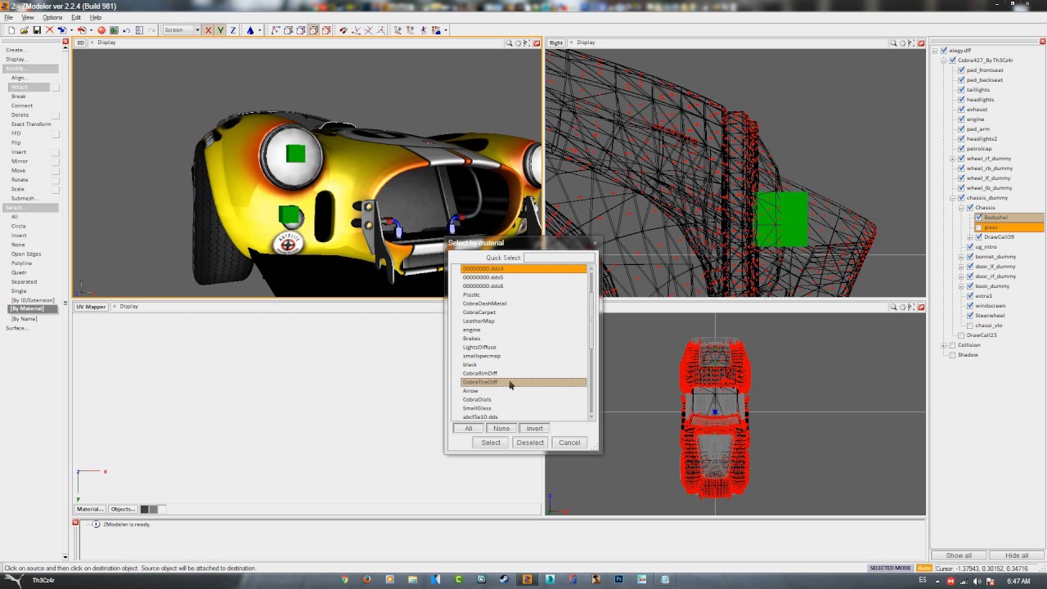Click the zoom magnifier in 3D viewport header

tap(509, 43)
